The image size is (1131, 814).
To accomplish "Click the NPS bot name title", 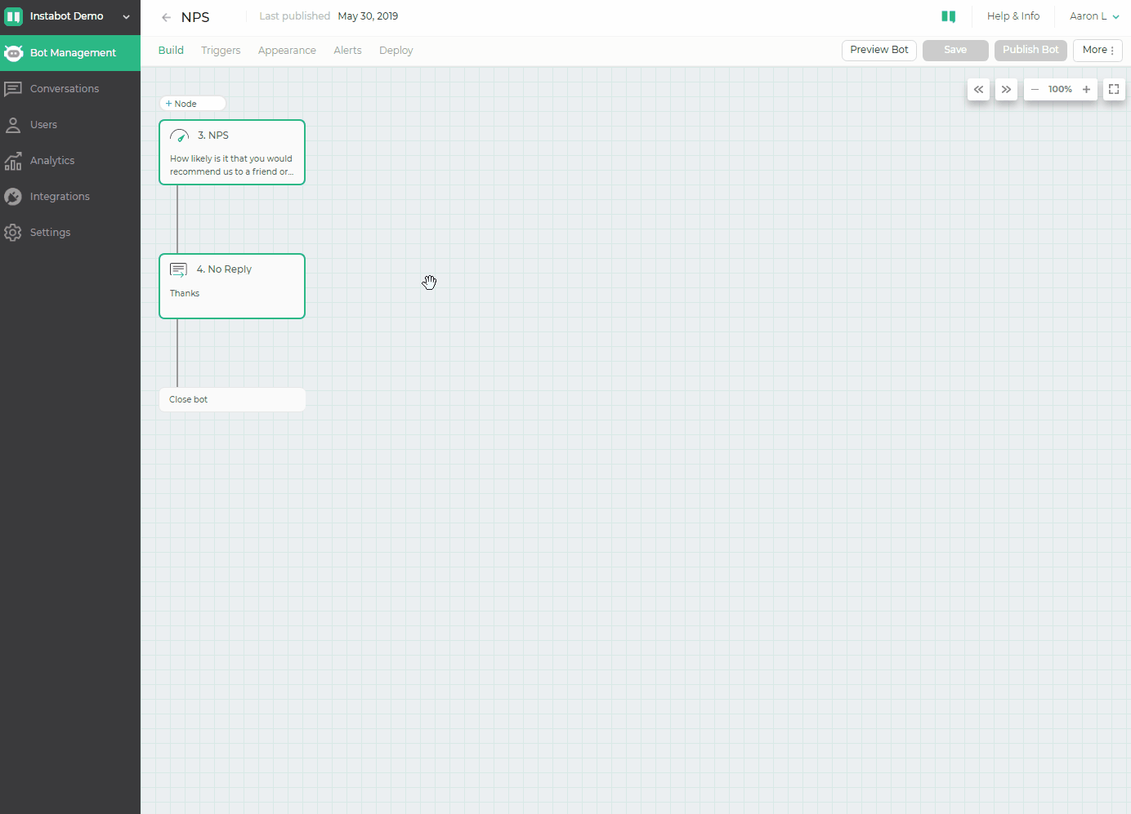I will coord(195,17).
